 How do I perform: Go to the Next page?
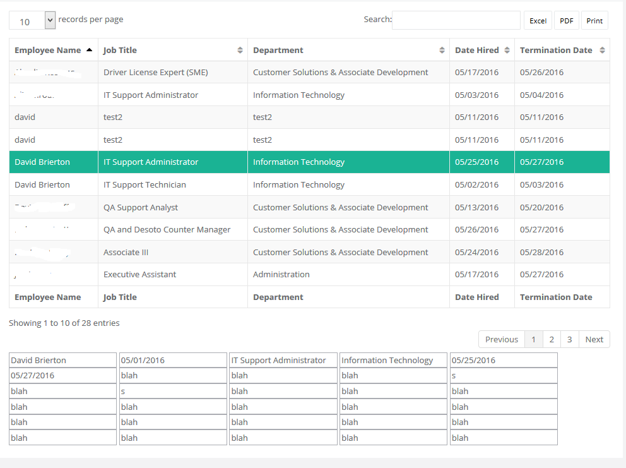(594, 339)
